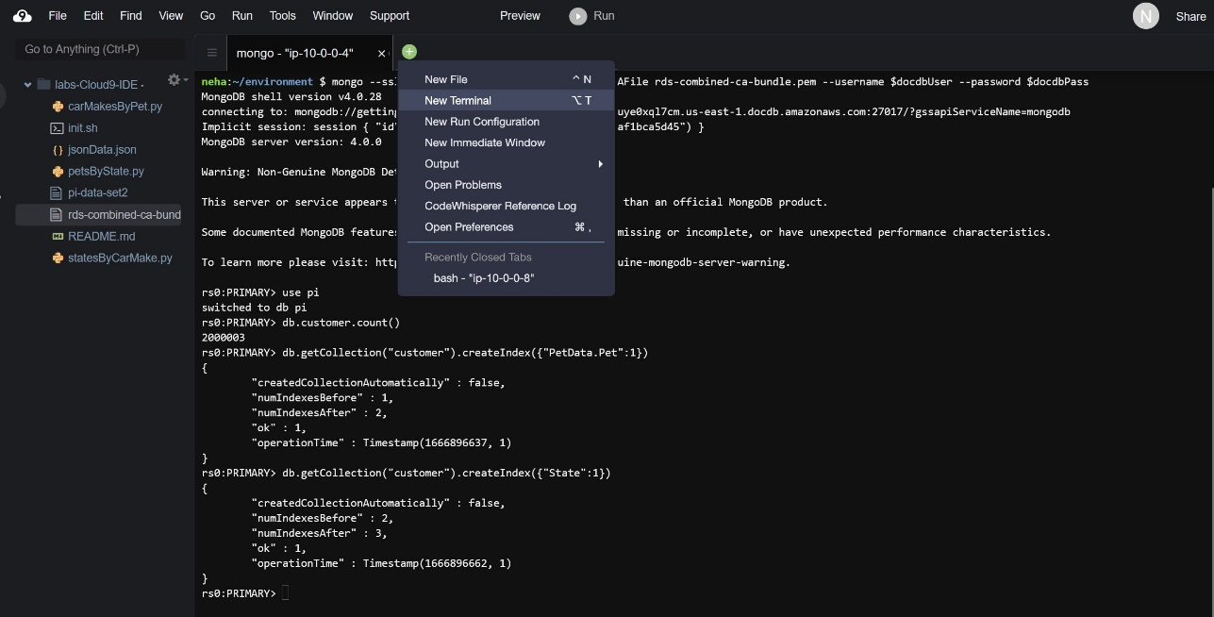Focus the Go to Anything search field
The width and height of the screenshot is (1214, 617).
pyautogui.click(x=98, y=49)
